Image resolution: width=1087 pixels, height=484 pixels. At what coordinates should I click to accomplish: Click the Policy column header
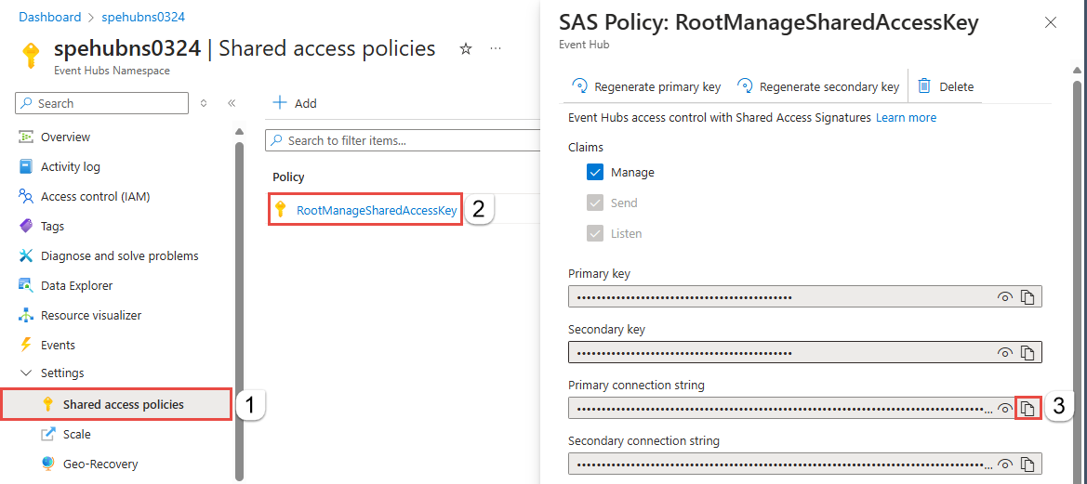click(288, 177)
